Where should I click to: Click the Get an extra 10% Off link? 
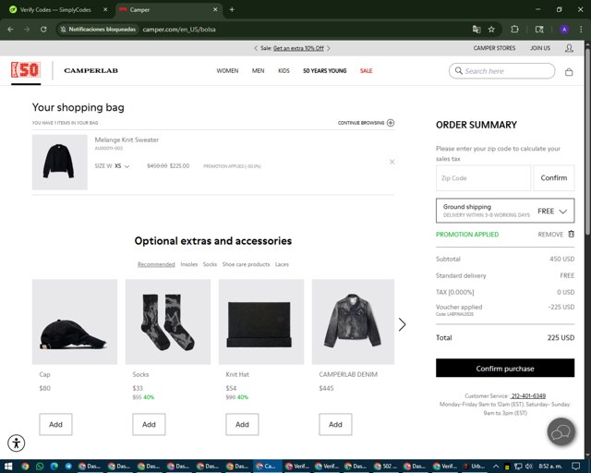(x=298, y=48)
